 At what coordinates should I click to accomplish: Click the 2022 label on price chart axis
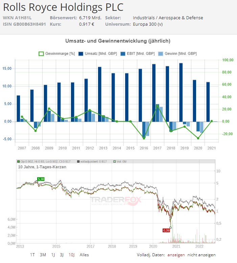tap(199, 246)
